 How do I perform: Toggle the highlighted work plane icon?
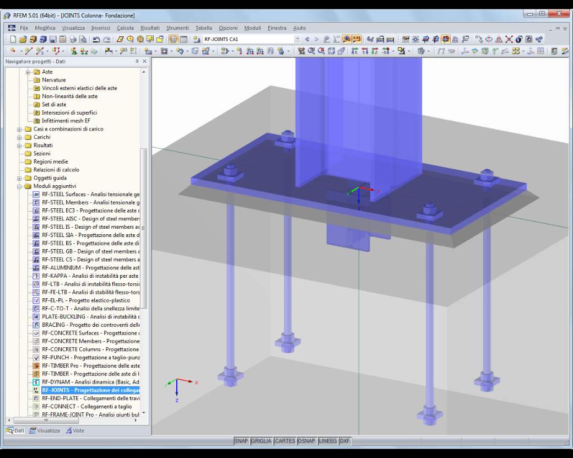pos(446,39)
